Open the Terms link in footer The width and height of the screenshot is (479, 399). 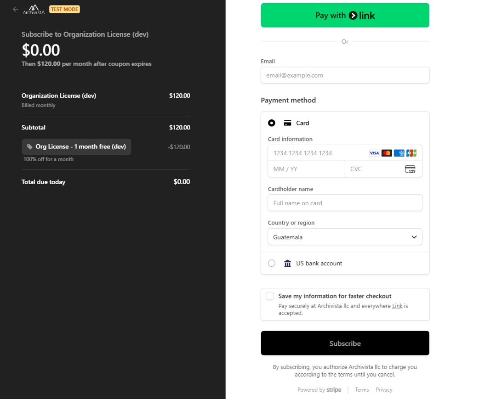(362, 390)
